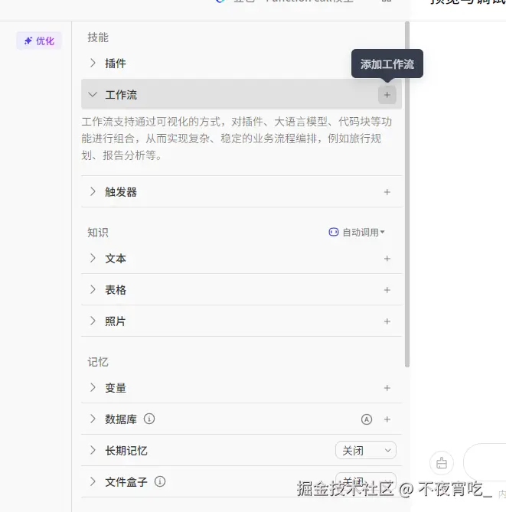Image resolution: width=506 pixels, height=512 pixels.
Task: Add photo knowledge with the plus icon
Action: coord(387,321)
